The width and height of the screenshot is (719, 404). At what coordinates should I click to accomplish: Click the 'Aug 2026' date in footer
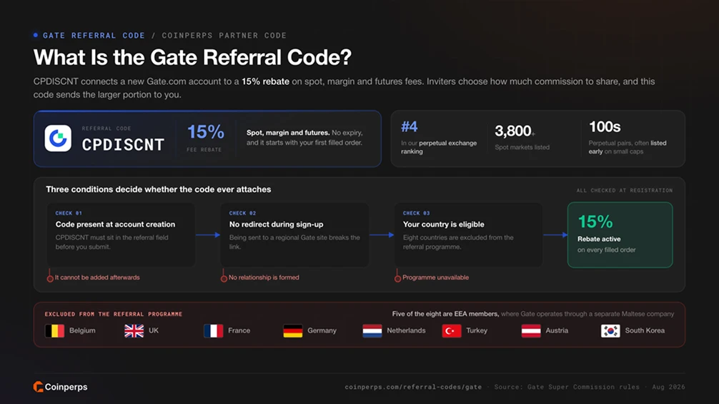(x=668, y=387)
